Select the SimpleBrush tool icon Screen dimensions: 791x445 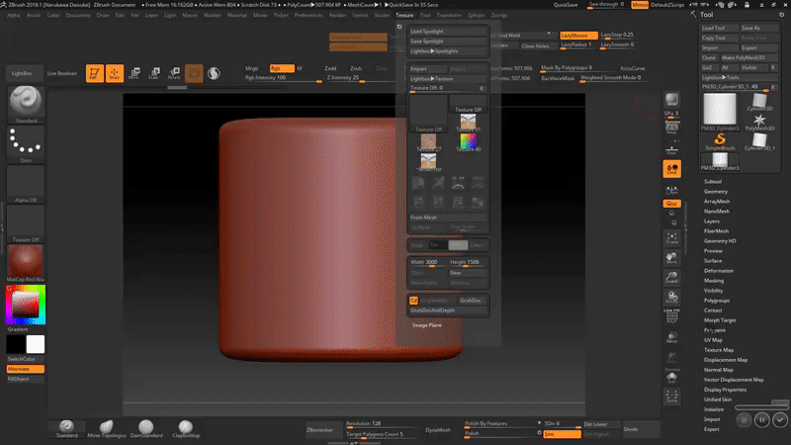pos(720,141)
